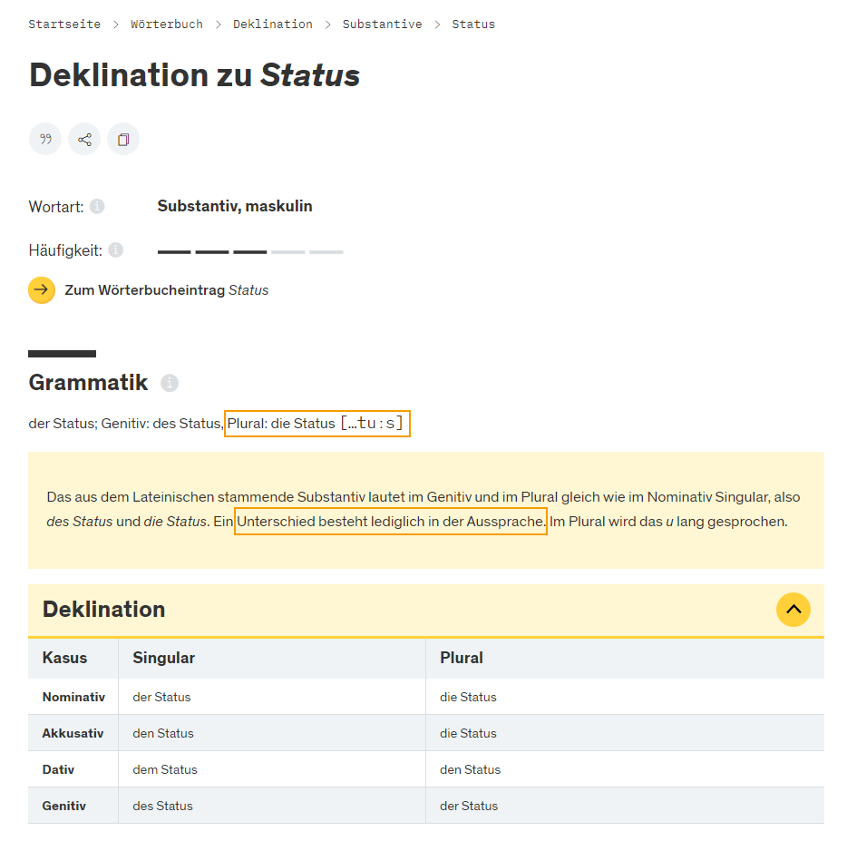Click the Deklination section header
Screen dimensions: 847x841
426,610
